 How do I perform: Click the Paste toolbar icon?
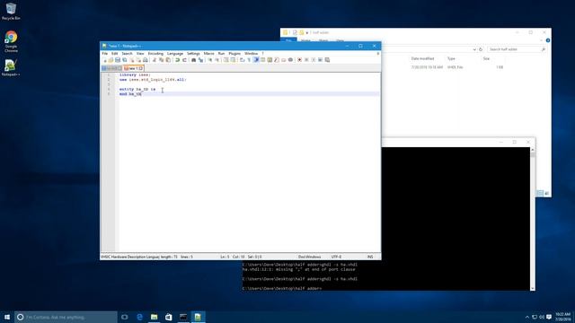(168, 60)
